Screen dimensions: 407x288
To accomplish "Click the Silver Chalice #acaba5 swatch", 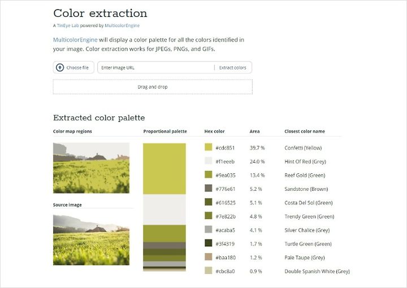I will pos(208,230).
